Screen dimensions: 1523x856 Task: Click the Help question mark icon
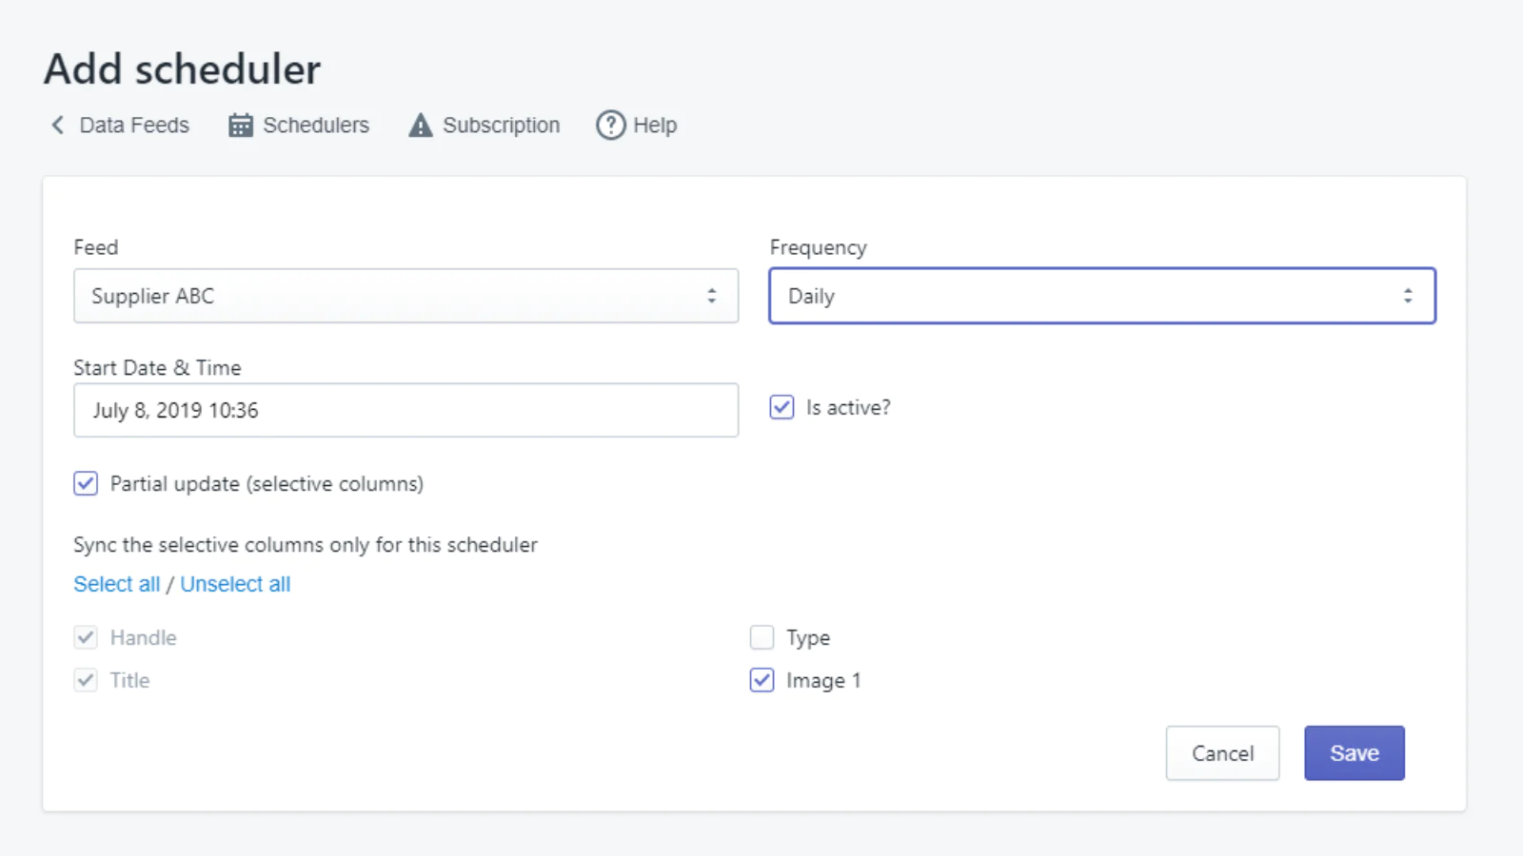pos(610,126)
